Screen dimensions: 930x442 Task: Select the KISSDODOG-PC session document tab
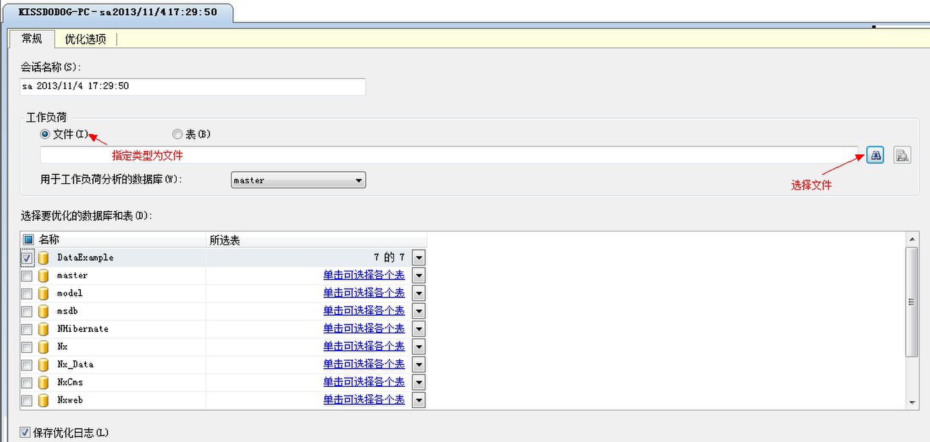[118, 12]
